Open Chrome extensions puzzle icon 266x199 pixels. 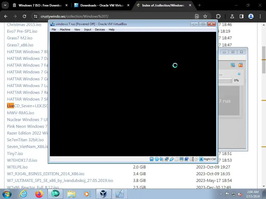point(218,16)
